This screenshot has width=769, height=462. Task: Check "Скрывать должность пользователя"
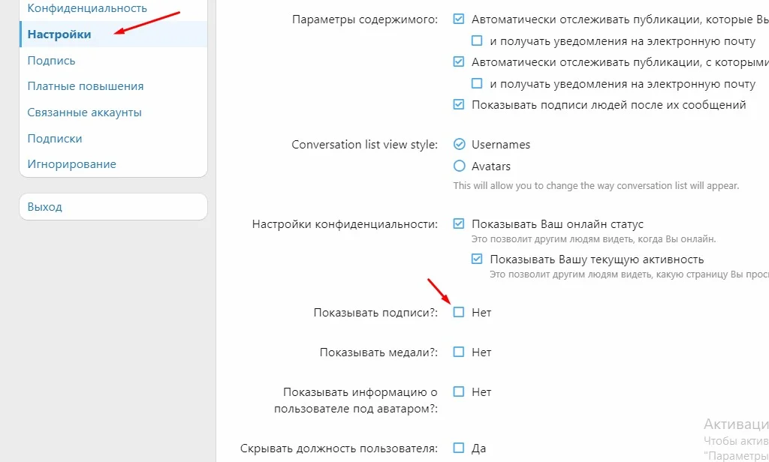point(459,446)
